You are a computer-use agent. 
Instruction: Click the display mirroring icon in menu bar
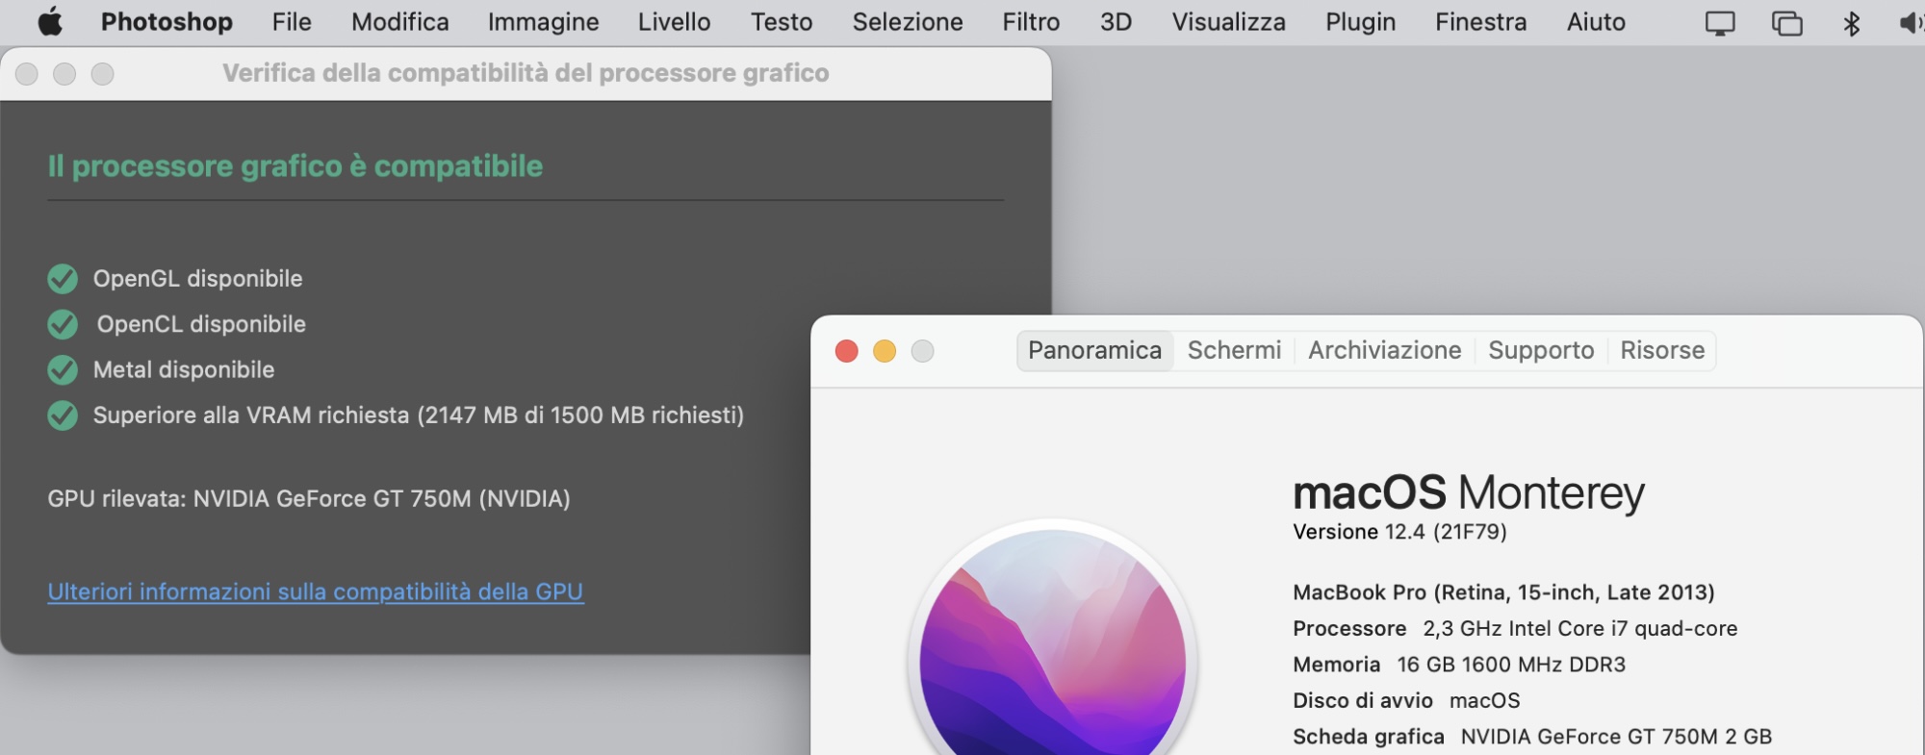click(x=1719, y=22)
